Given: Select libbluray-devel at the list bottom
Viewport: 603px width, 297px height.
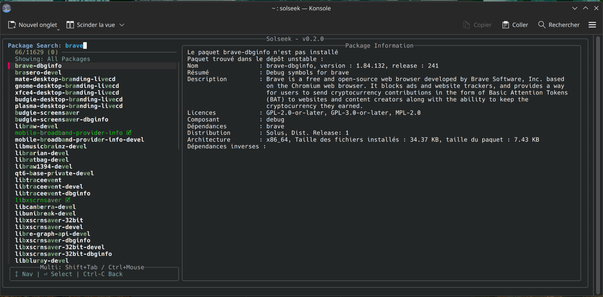Looking at the screenshot, I should click(42, 261).
